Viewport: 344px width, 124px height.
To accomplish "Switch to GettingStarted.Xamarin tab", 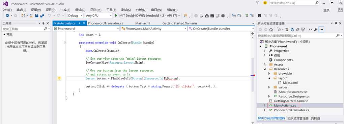I will point(180,23).
